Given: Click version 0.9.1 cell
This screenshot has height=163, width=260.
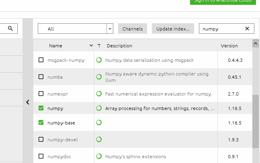Looking at the screenshot, I should tap(233, 157).
